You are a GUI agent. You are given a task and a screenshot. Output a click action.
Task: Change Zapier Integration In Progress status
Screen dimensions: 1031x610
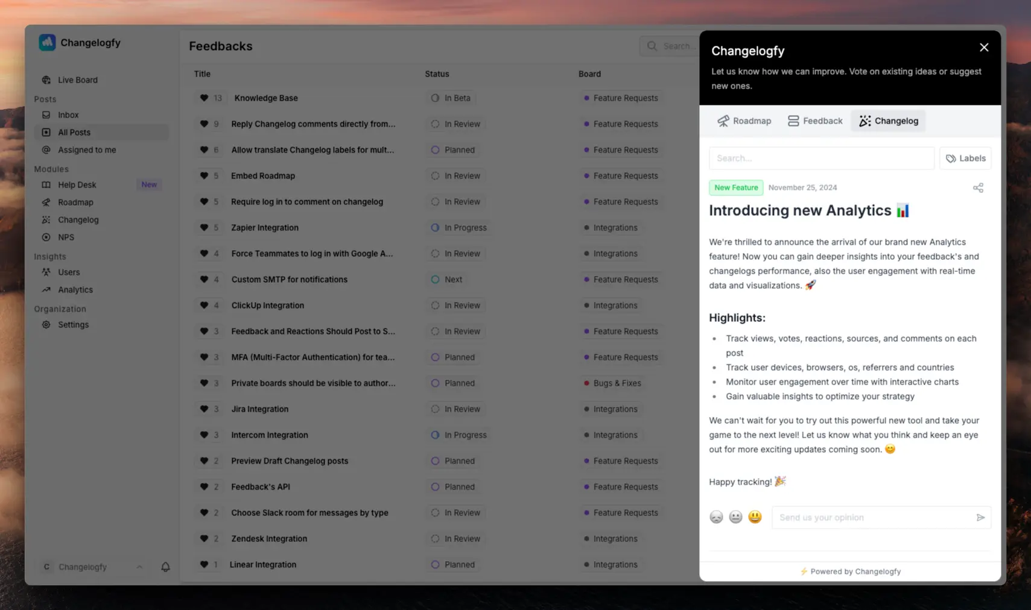(x=459, y=227)
